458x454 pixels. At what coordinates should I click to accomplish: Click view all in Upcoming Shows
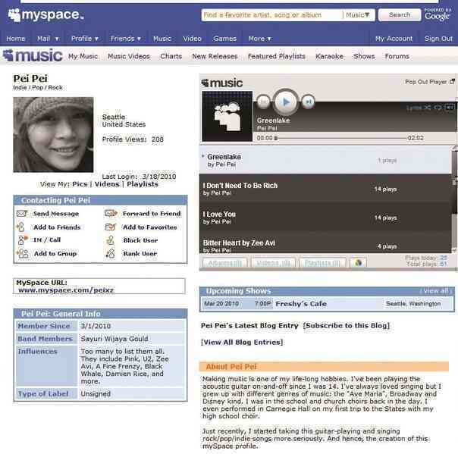[435, 291]
